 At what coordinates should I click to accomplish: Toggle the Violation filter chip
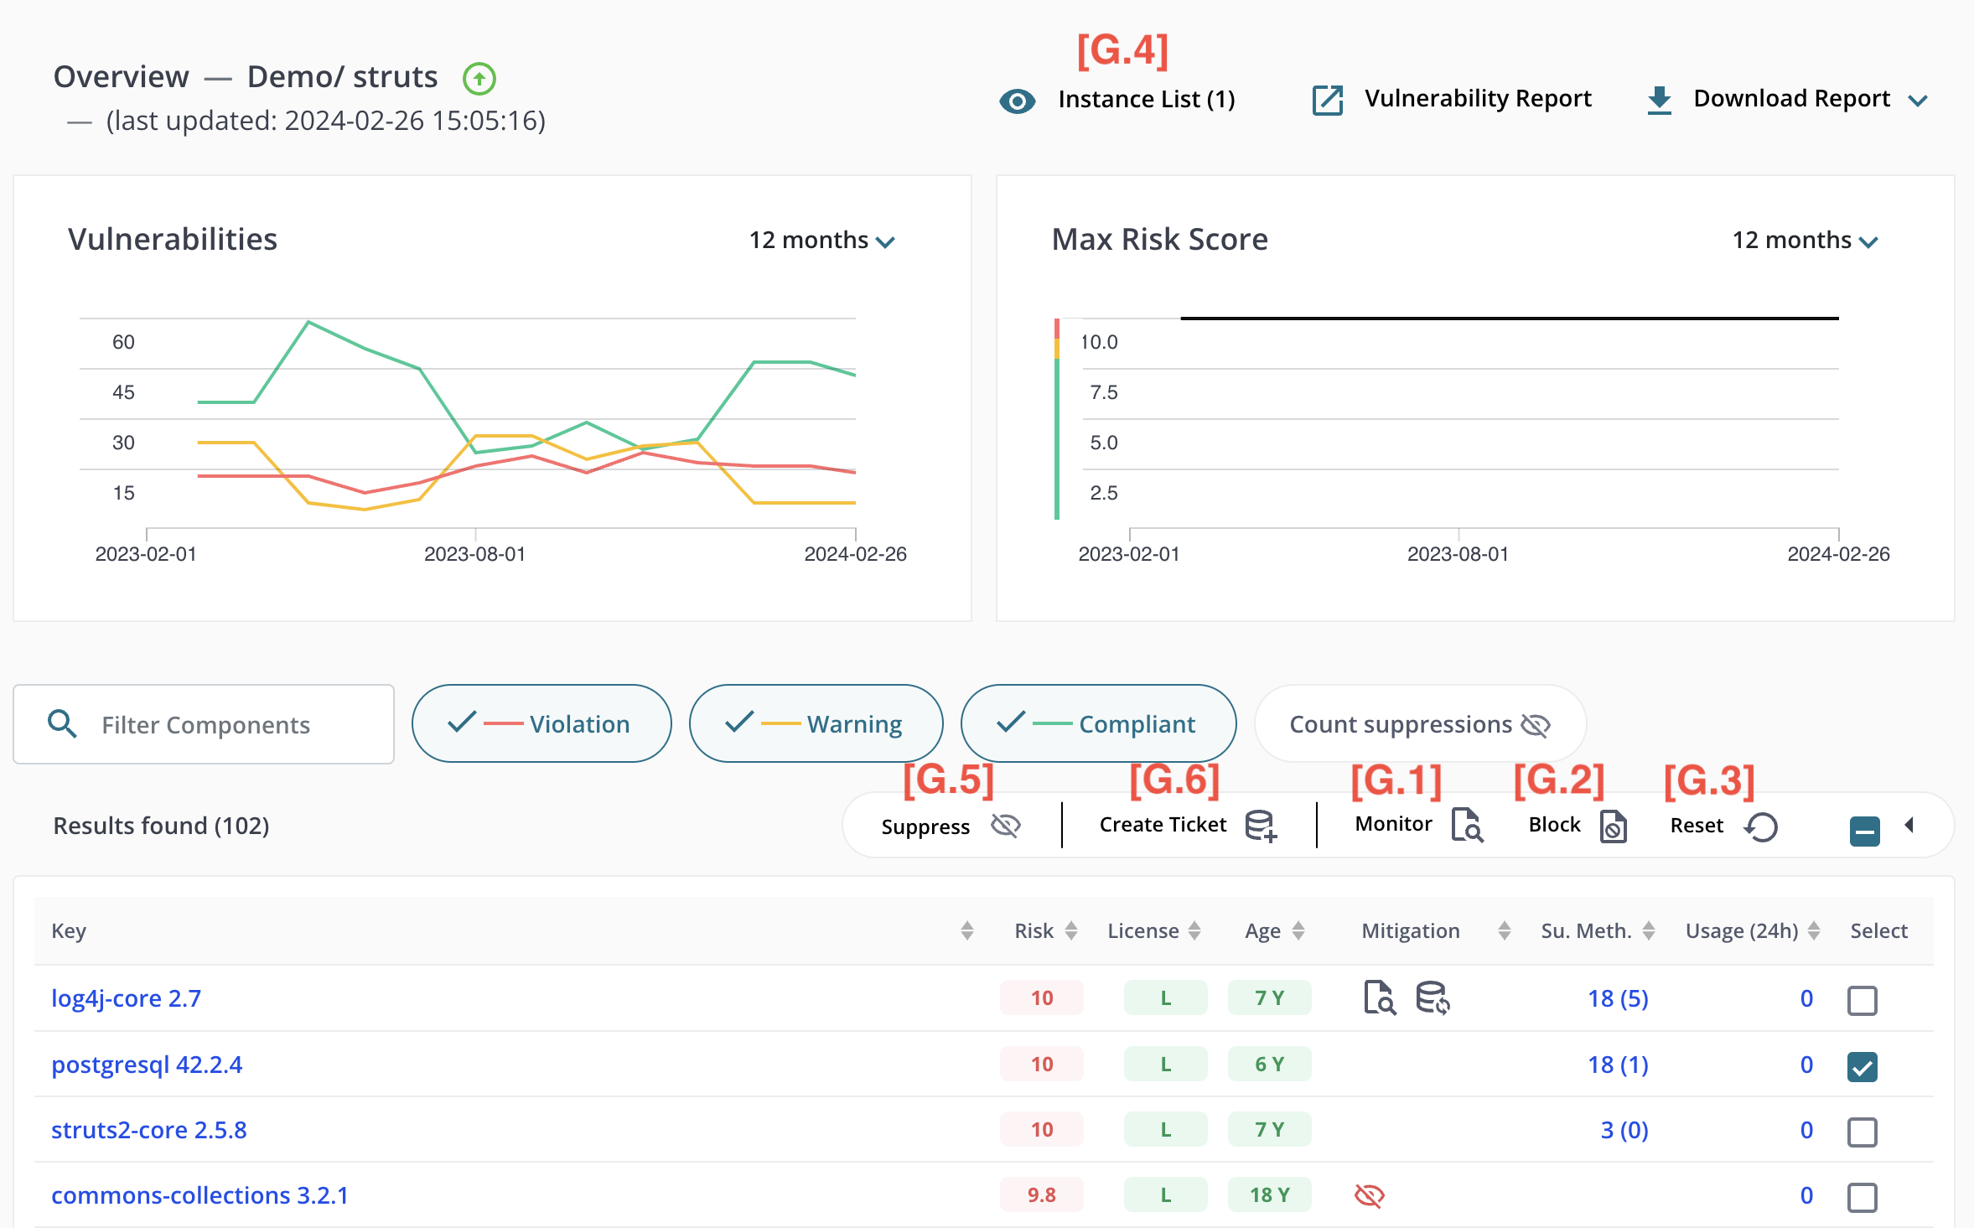coord(541,723)
